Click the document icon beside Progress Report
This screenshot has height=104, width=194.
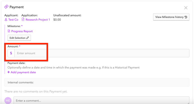9,31
